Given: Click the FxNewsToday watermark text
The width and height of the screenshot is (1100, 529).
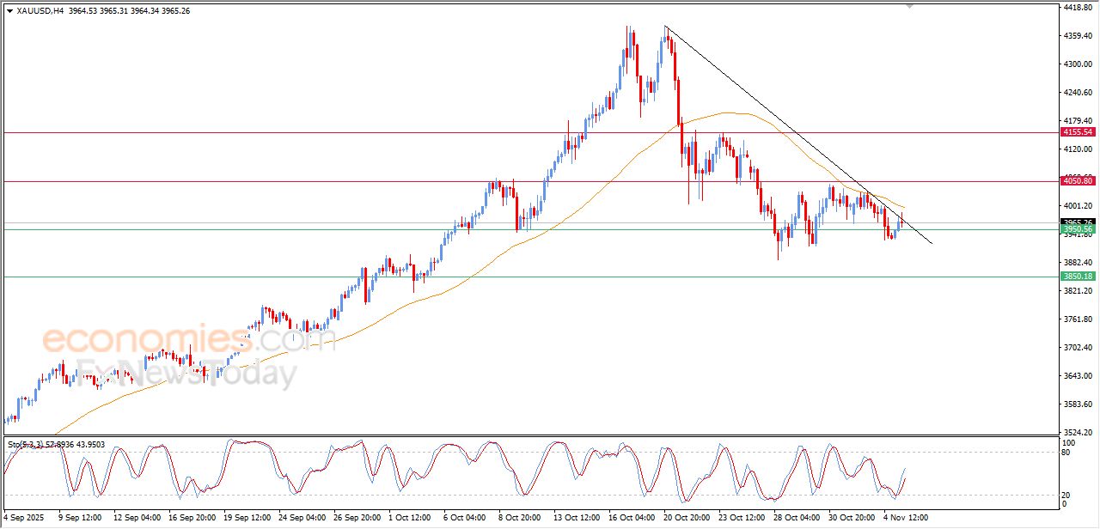Looking at the screenshot, I should tap(185, 374).
